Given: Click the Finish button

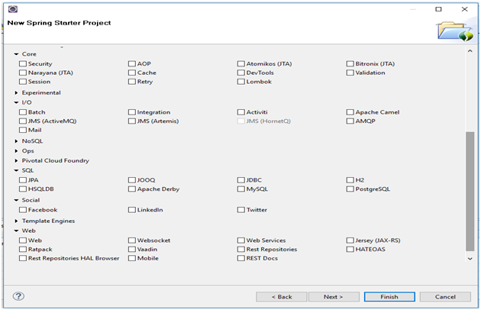Looking at the screenshot, I should point(389,296).
